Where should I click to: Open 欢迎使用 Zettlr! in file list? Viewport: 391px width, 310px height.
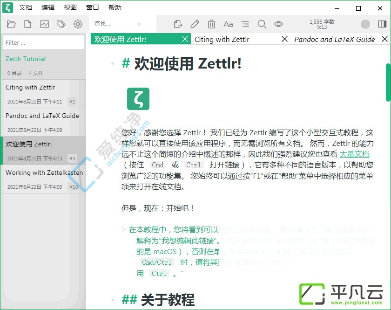pyautogui.click(x=43, y=151)
